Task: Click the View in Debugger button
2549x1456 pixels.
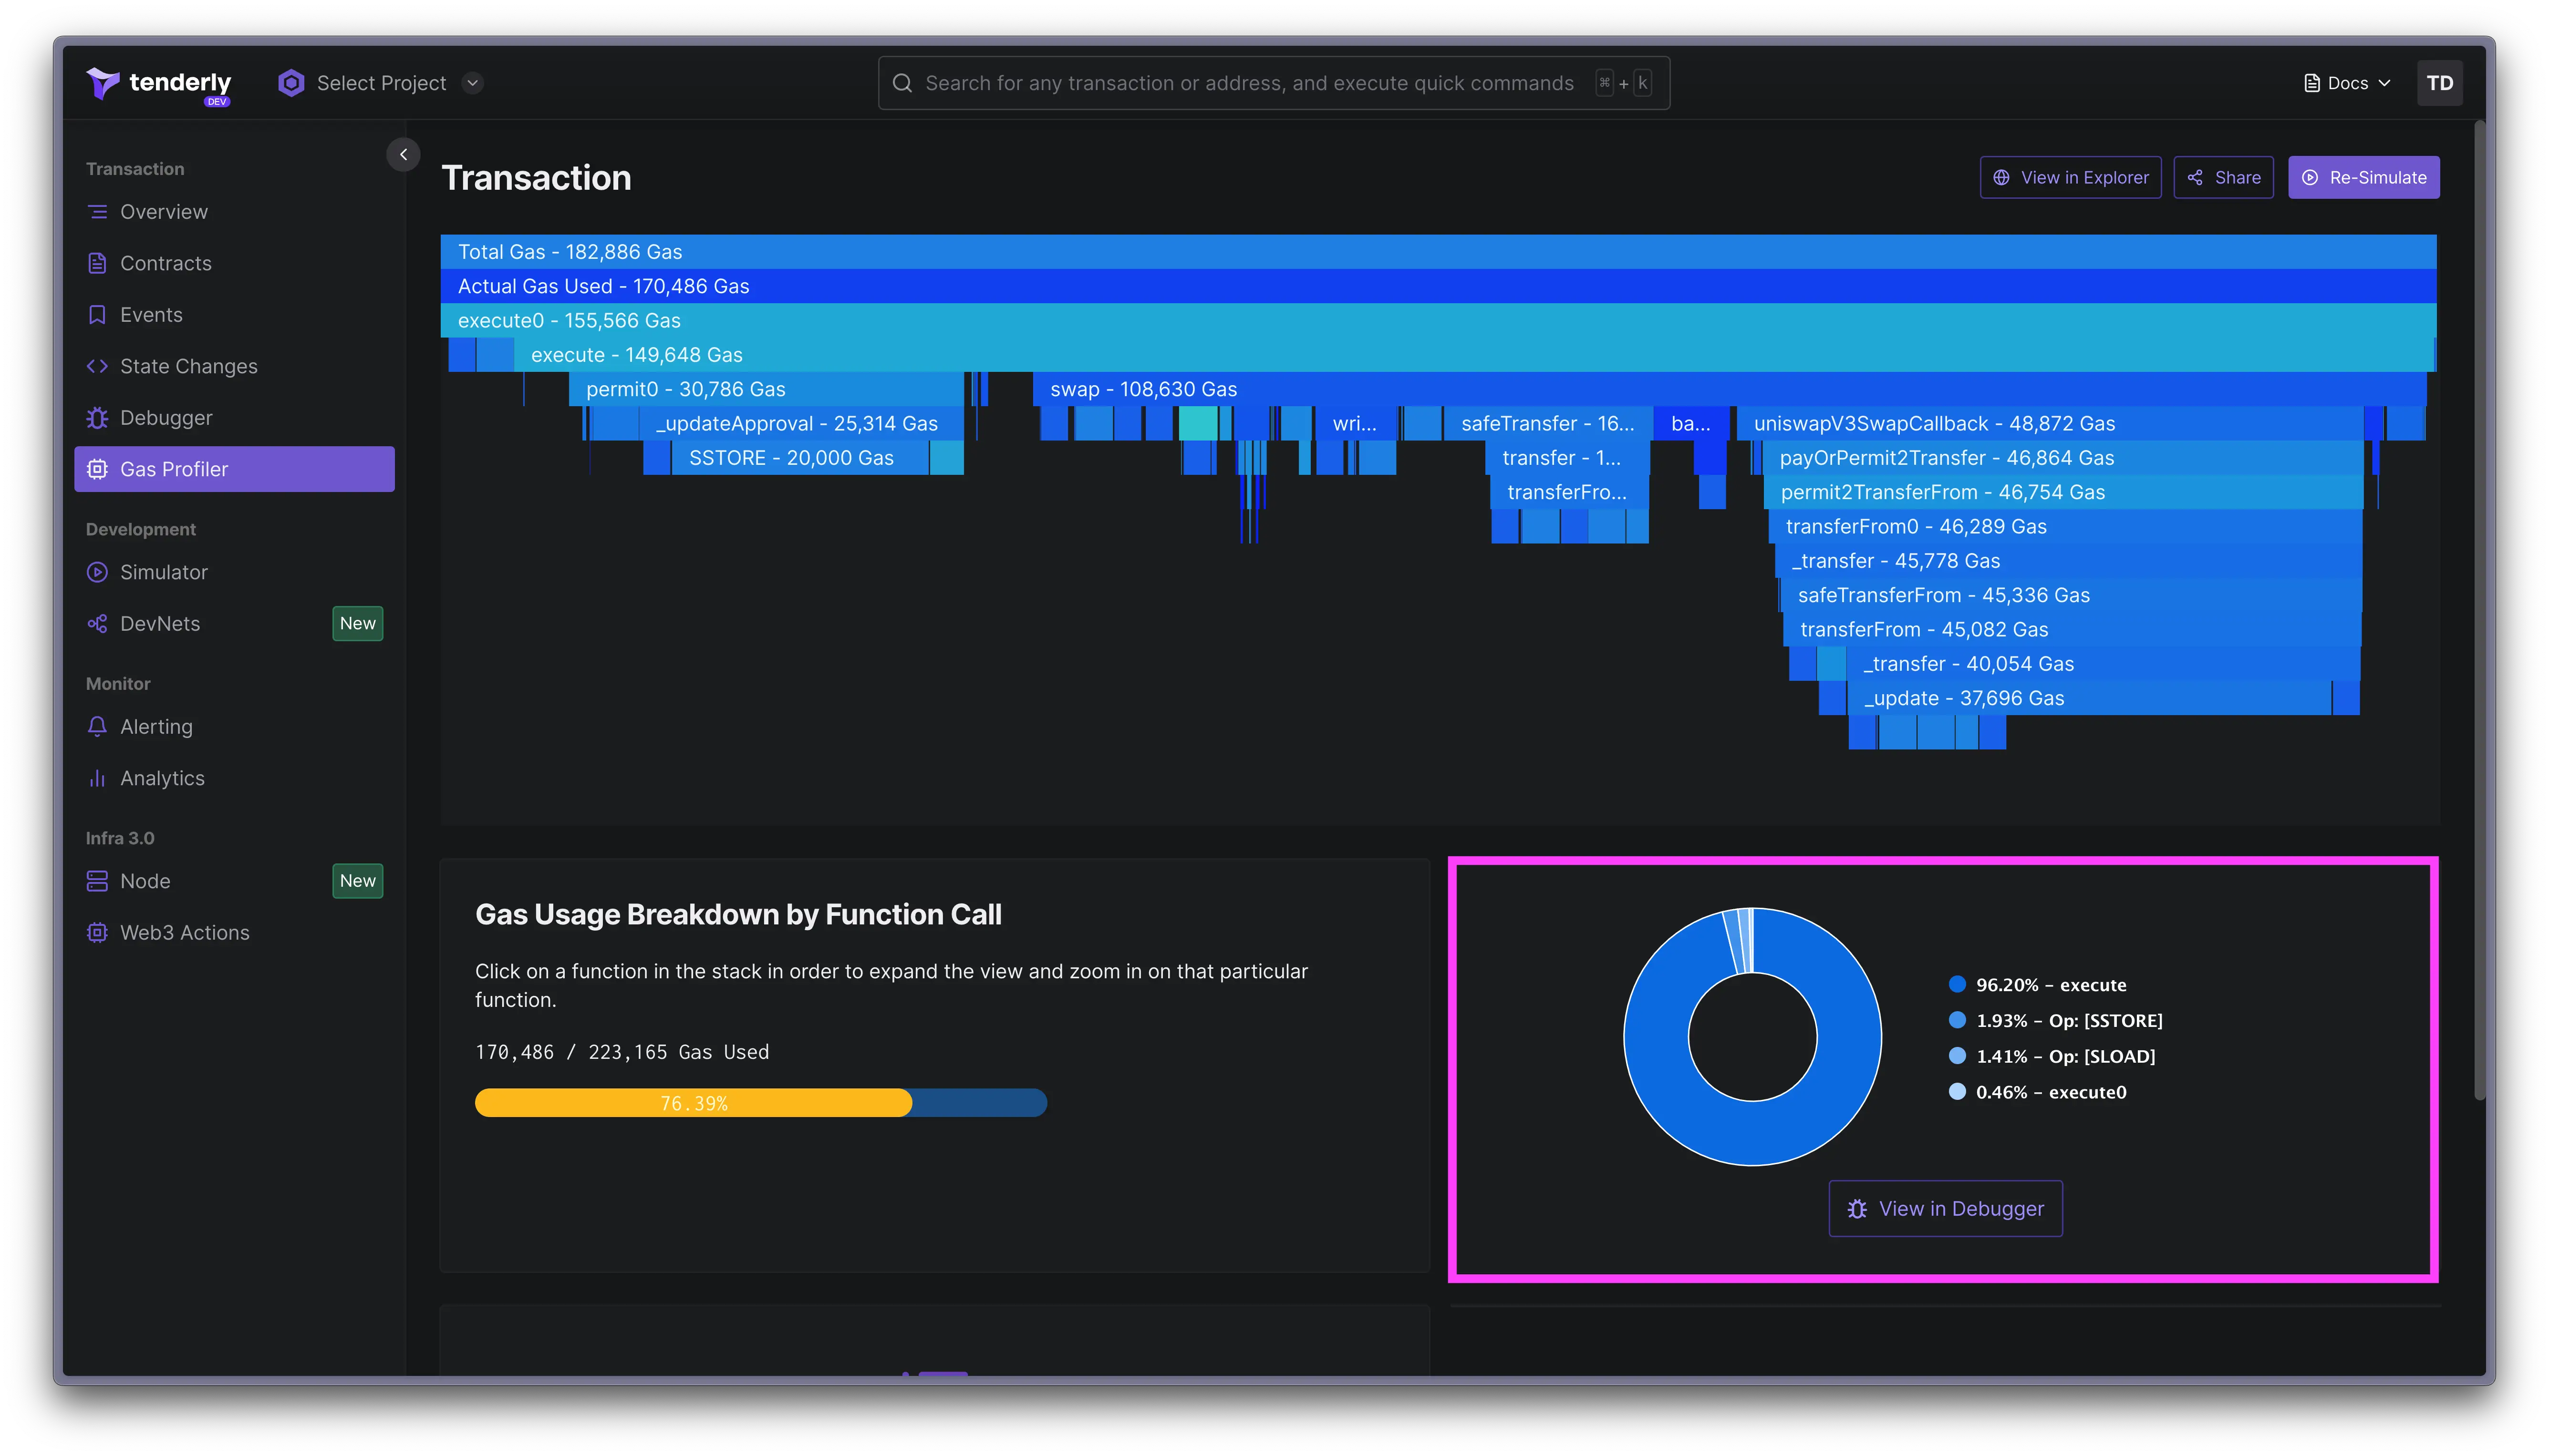Action: 1945,1209
